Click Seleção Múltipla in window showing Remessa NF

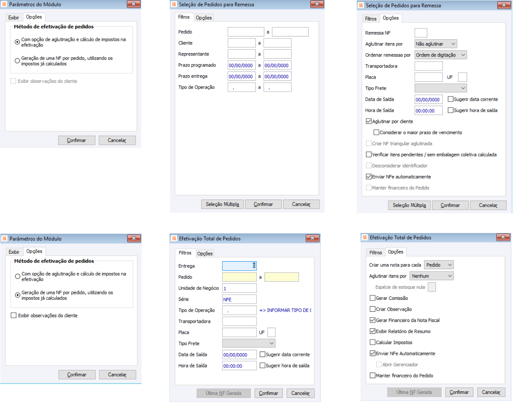409,205
